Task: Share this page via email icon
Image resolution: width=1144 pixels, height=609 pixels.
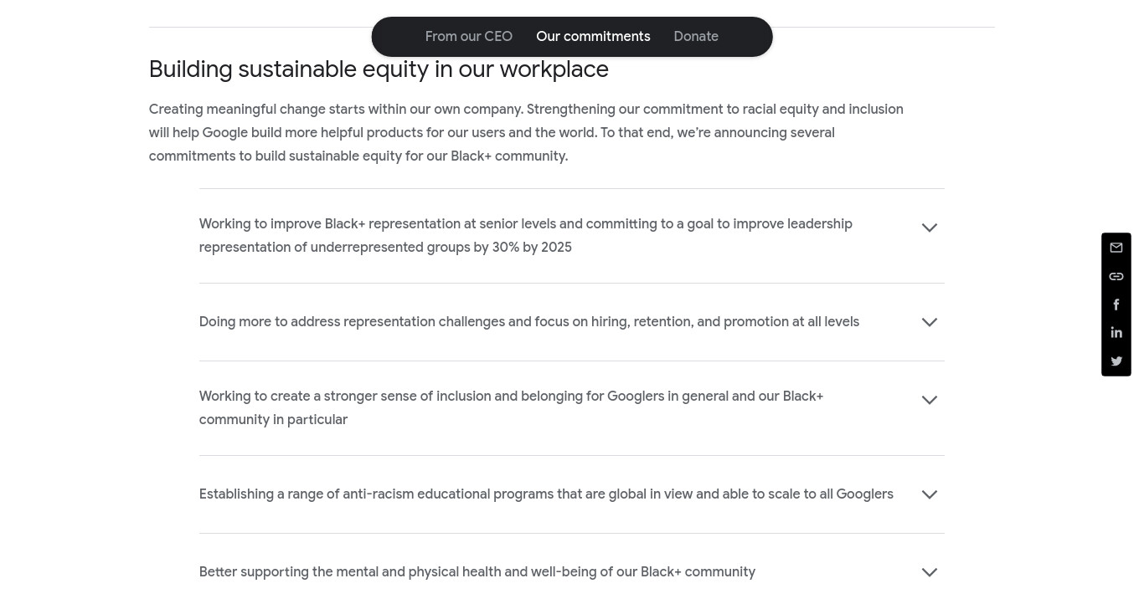Action: 1116,248
